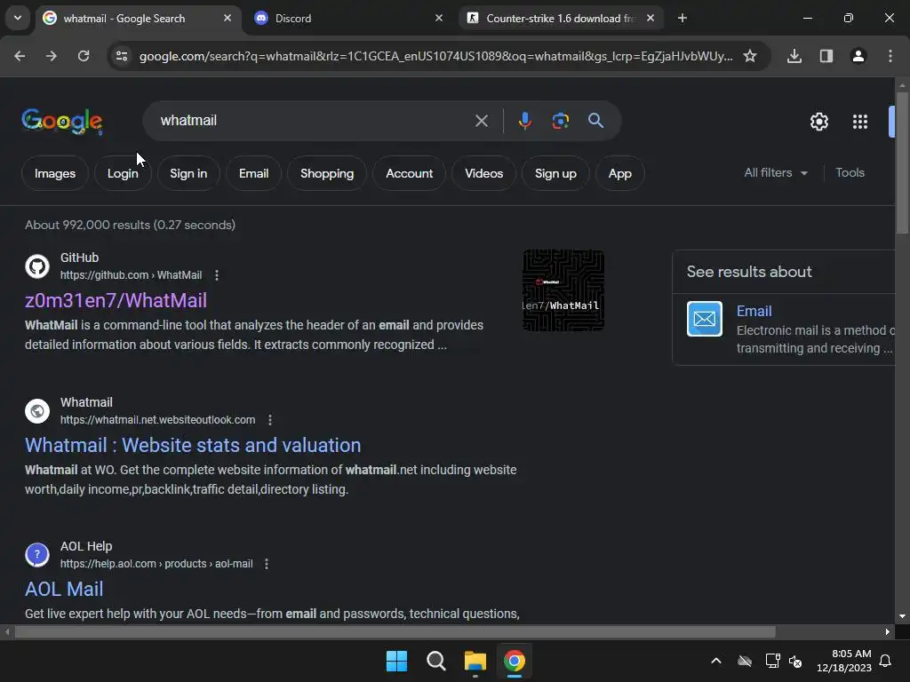The height and width of the screenshot is (682, 910).
Task: Open File Explorer from the taskbar
Action: (x=475, y=661)
